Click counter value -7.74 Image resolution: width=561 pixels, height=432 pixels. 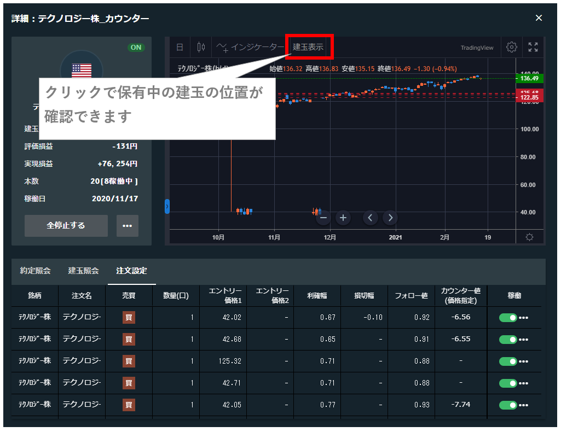[x=461, y=405]
